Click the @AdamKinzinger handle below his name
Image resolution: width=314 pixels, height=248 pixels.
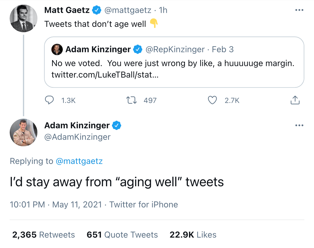pyautogui.click(x=77, y=137)
